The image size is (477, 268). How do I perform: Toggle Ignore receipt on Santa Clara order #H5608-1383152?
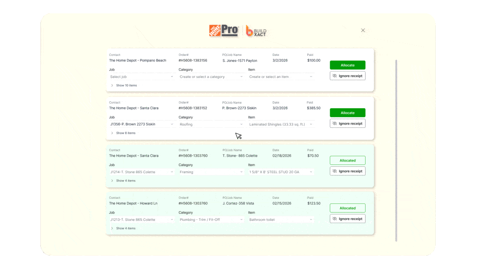pyautogui.click(x=347, y=123)
